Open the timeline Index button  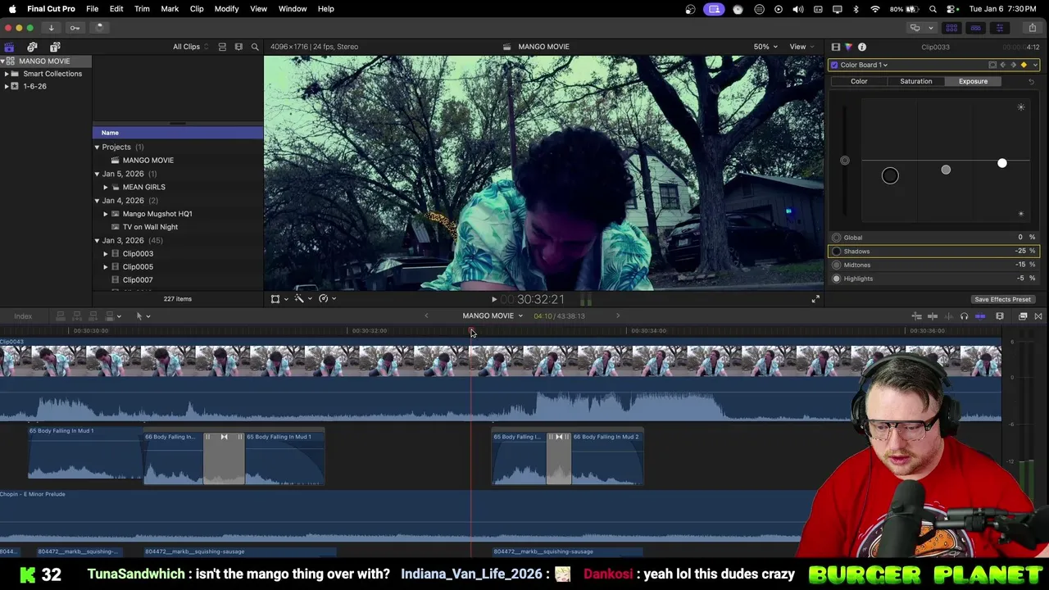[23, 315]
